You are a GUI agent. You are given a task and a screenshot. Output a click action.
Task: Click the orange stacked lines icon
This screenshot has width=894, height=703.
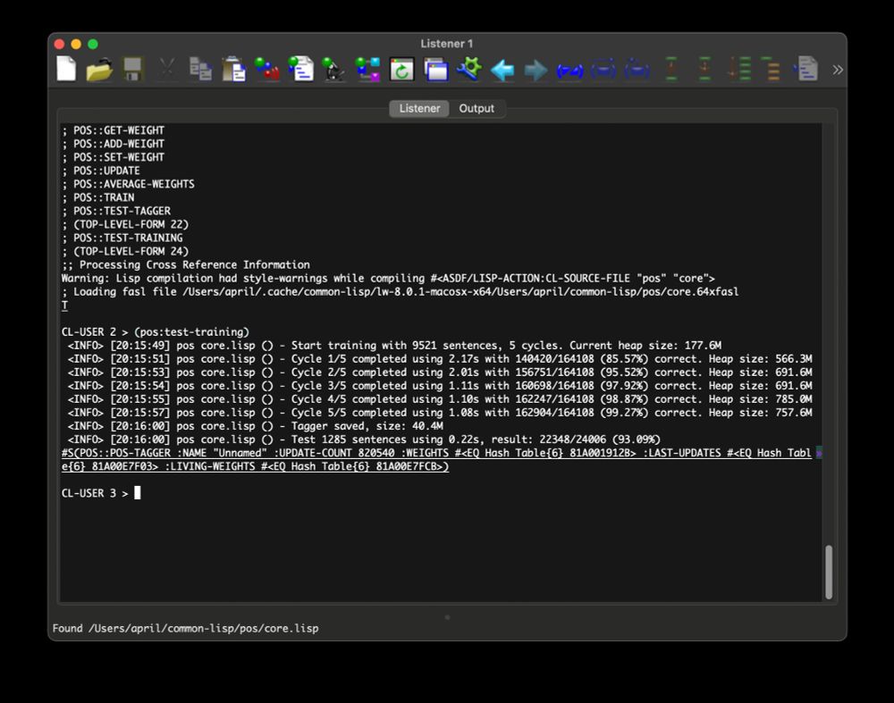pos(772,70)
